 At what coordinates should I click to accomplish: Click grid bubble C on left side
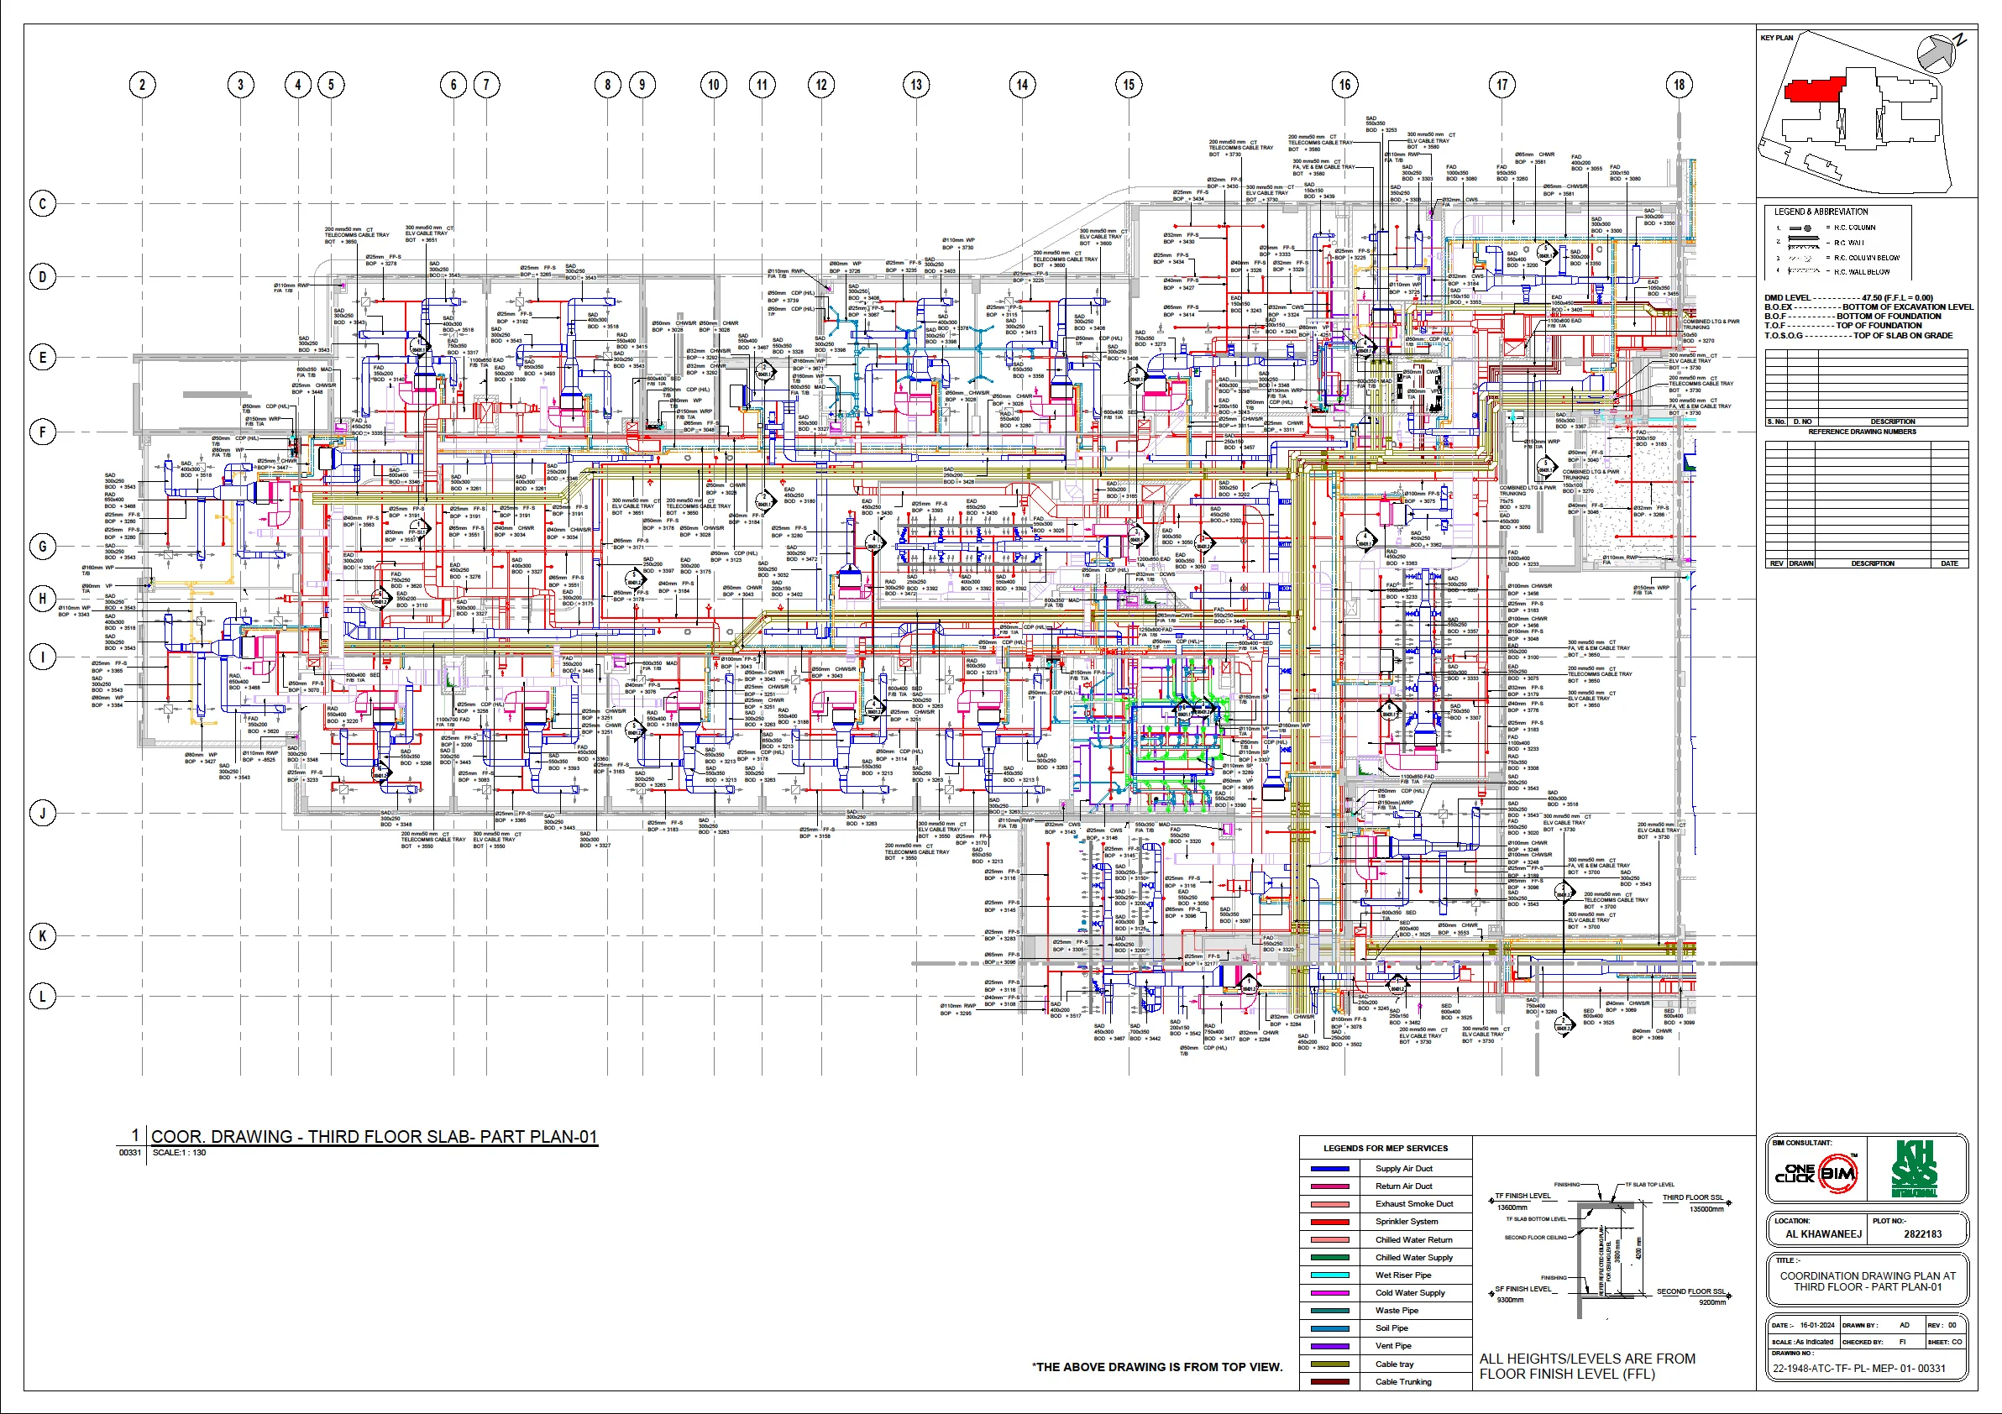click(43, 204)
